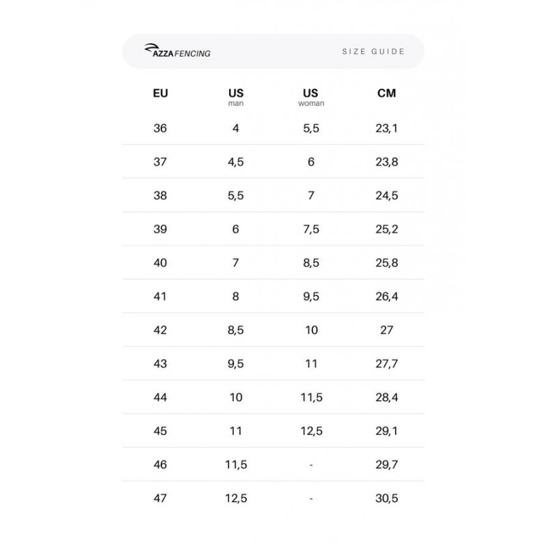Select the EU column header
Image resolution: width=547 pixels, height=547 pixels.
coord(160,93)
